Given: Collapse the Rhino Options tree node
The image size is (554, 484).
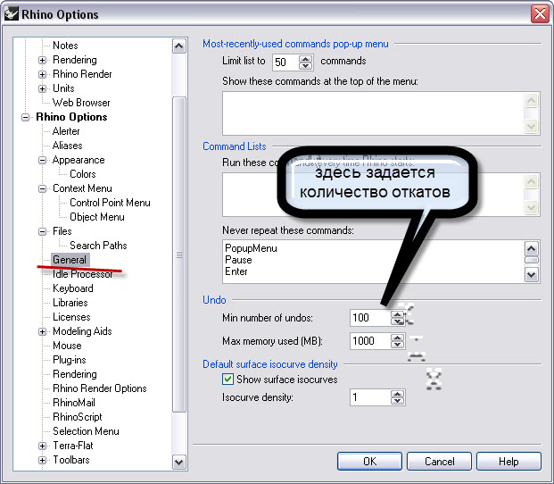Looking at the screenshot, I should [x=26, y=117].
